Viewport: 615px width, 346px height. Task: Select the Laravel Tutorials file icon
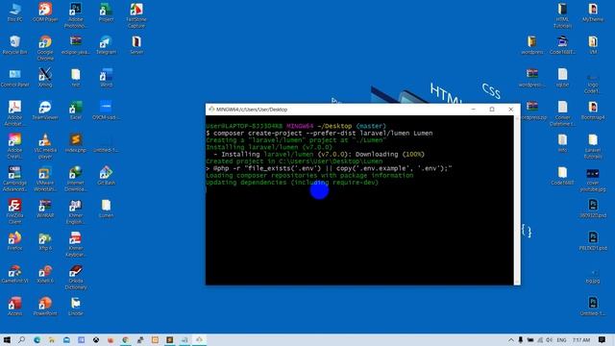pos(593,146)
